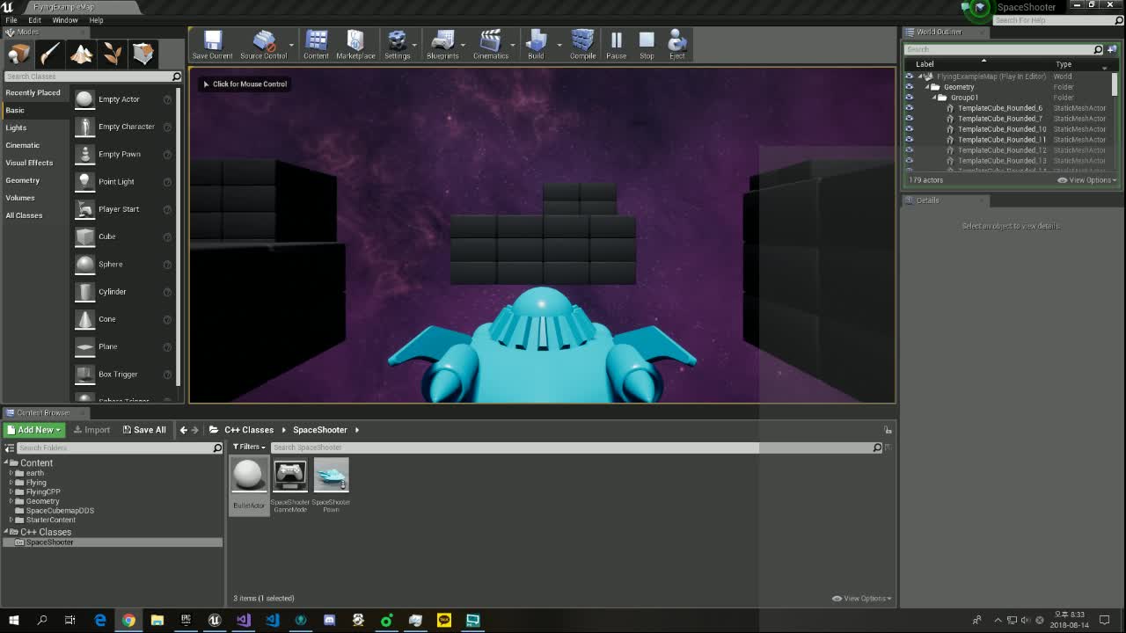The image size is (1126, 633).
Task: Click Click for Mouse Control in viewport
Action: tap(245, 84)
